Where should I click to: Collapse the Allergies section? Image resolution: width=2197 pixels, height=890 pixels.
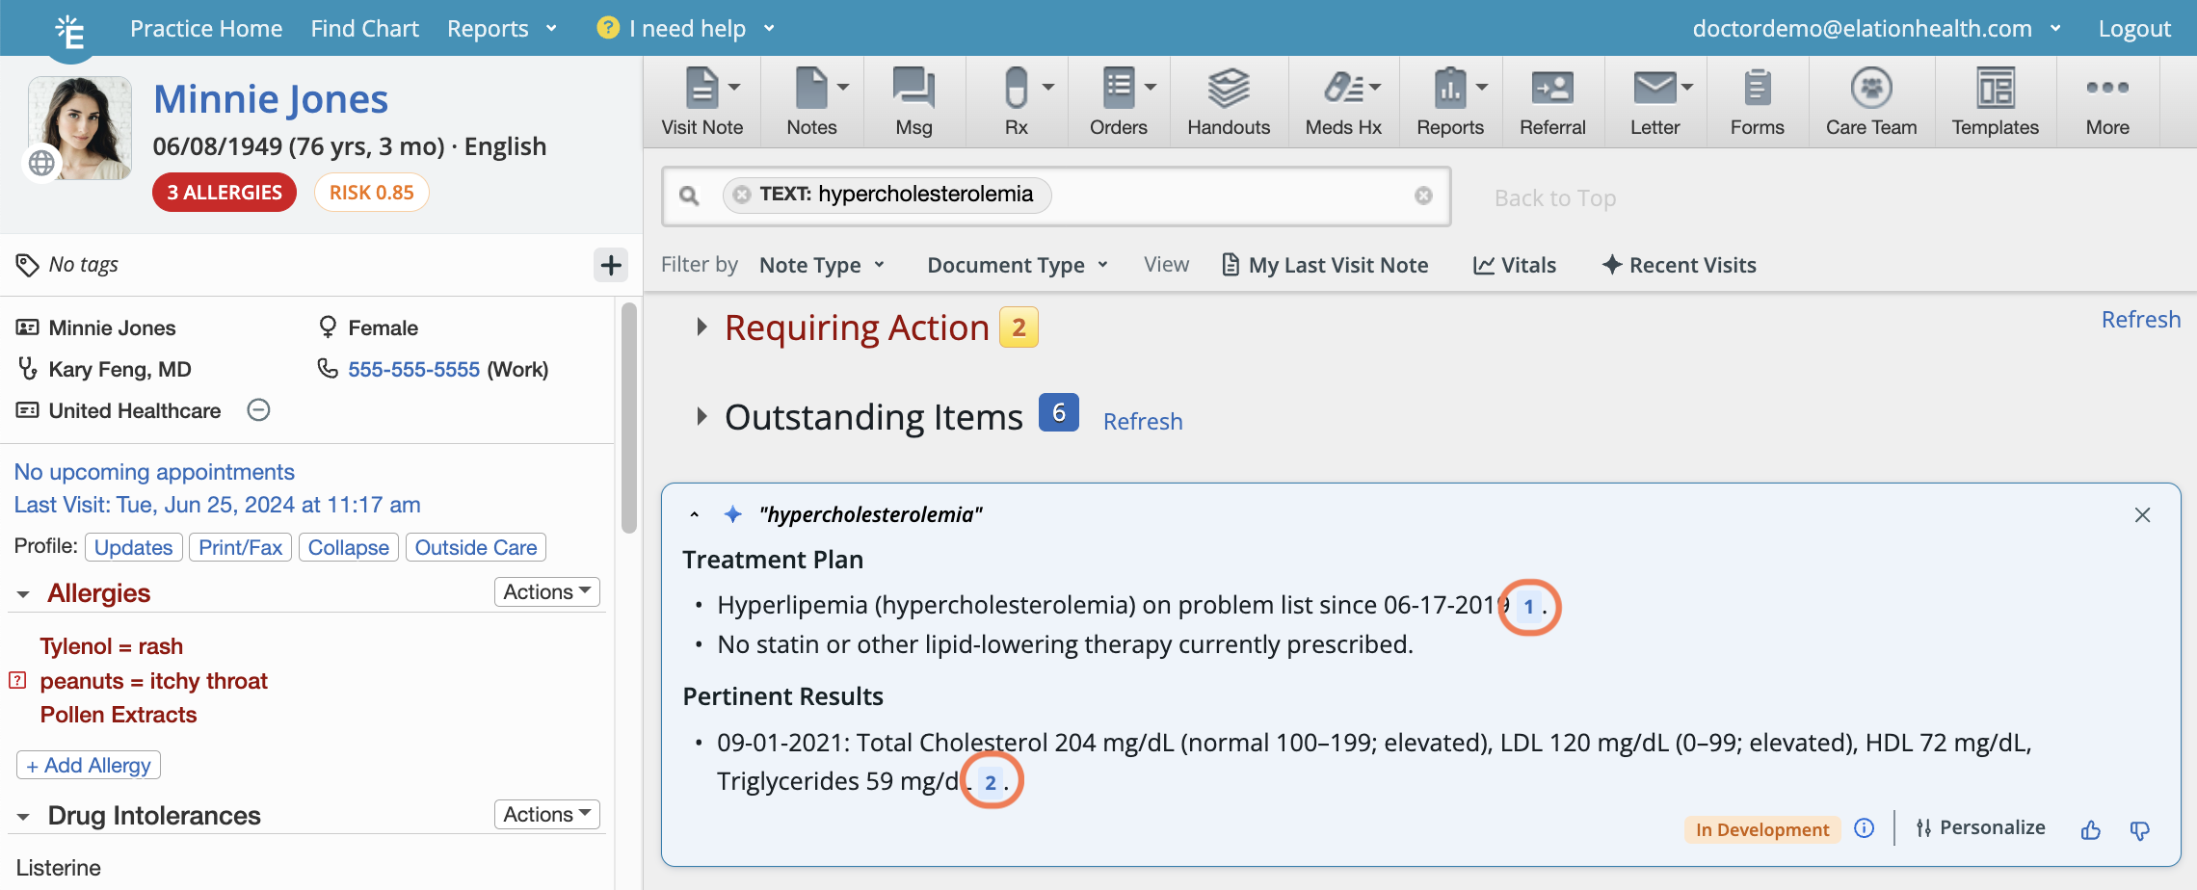point(23,594)
